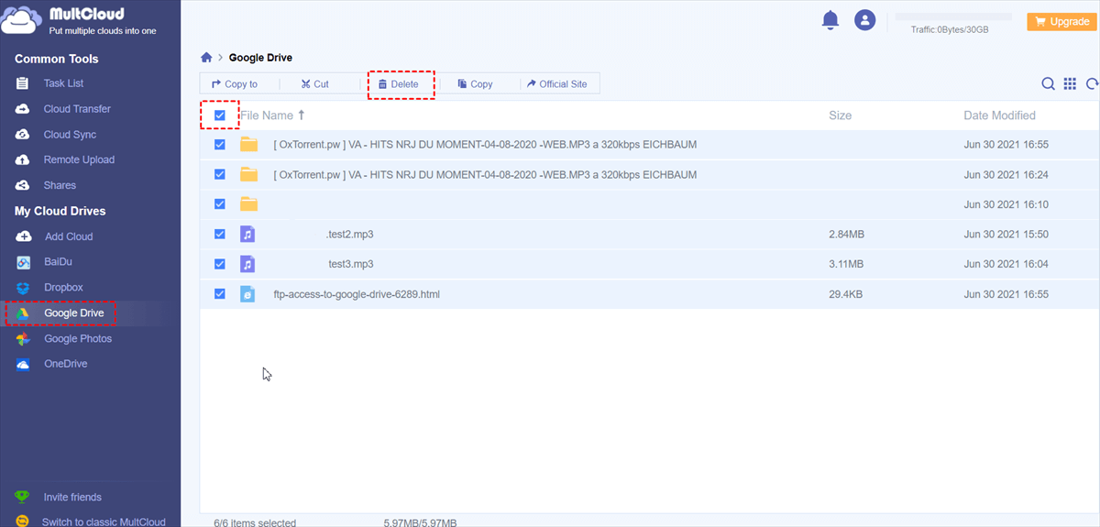Select Google Drive in sidebar
Viewport: 1100px width, 527px height.
tap(73, 313)
